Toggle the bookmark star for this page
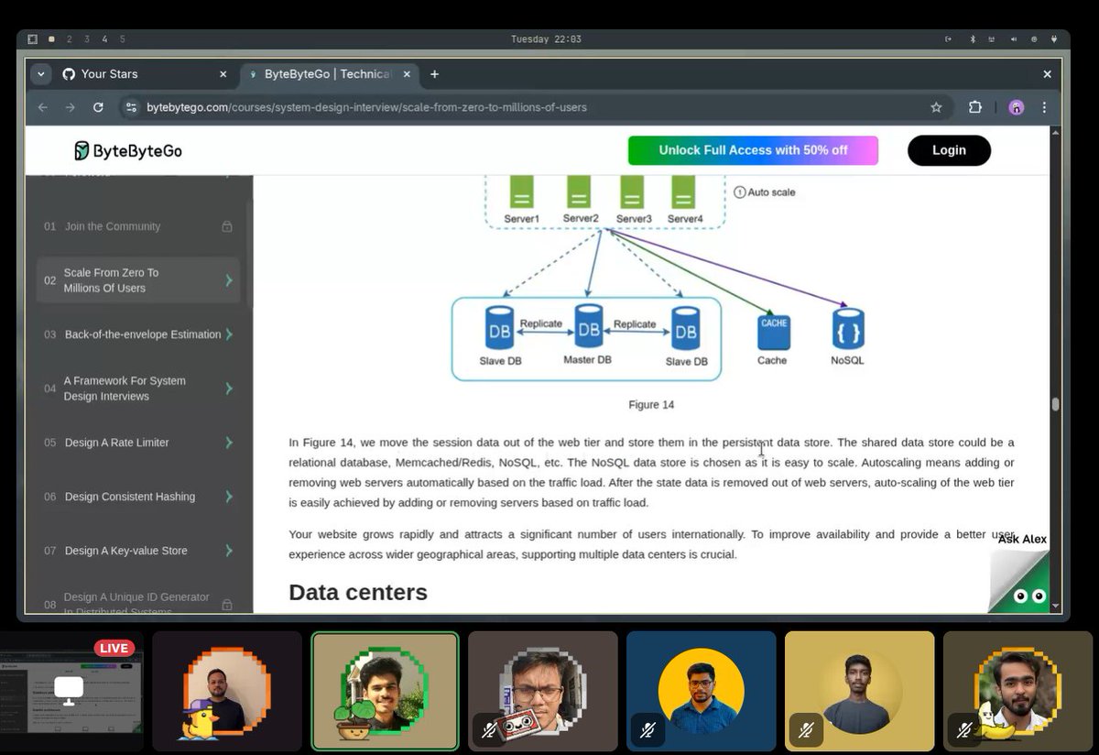 click(x=936, y=107)
